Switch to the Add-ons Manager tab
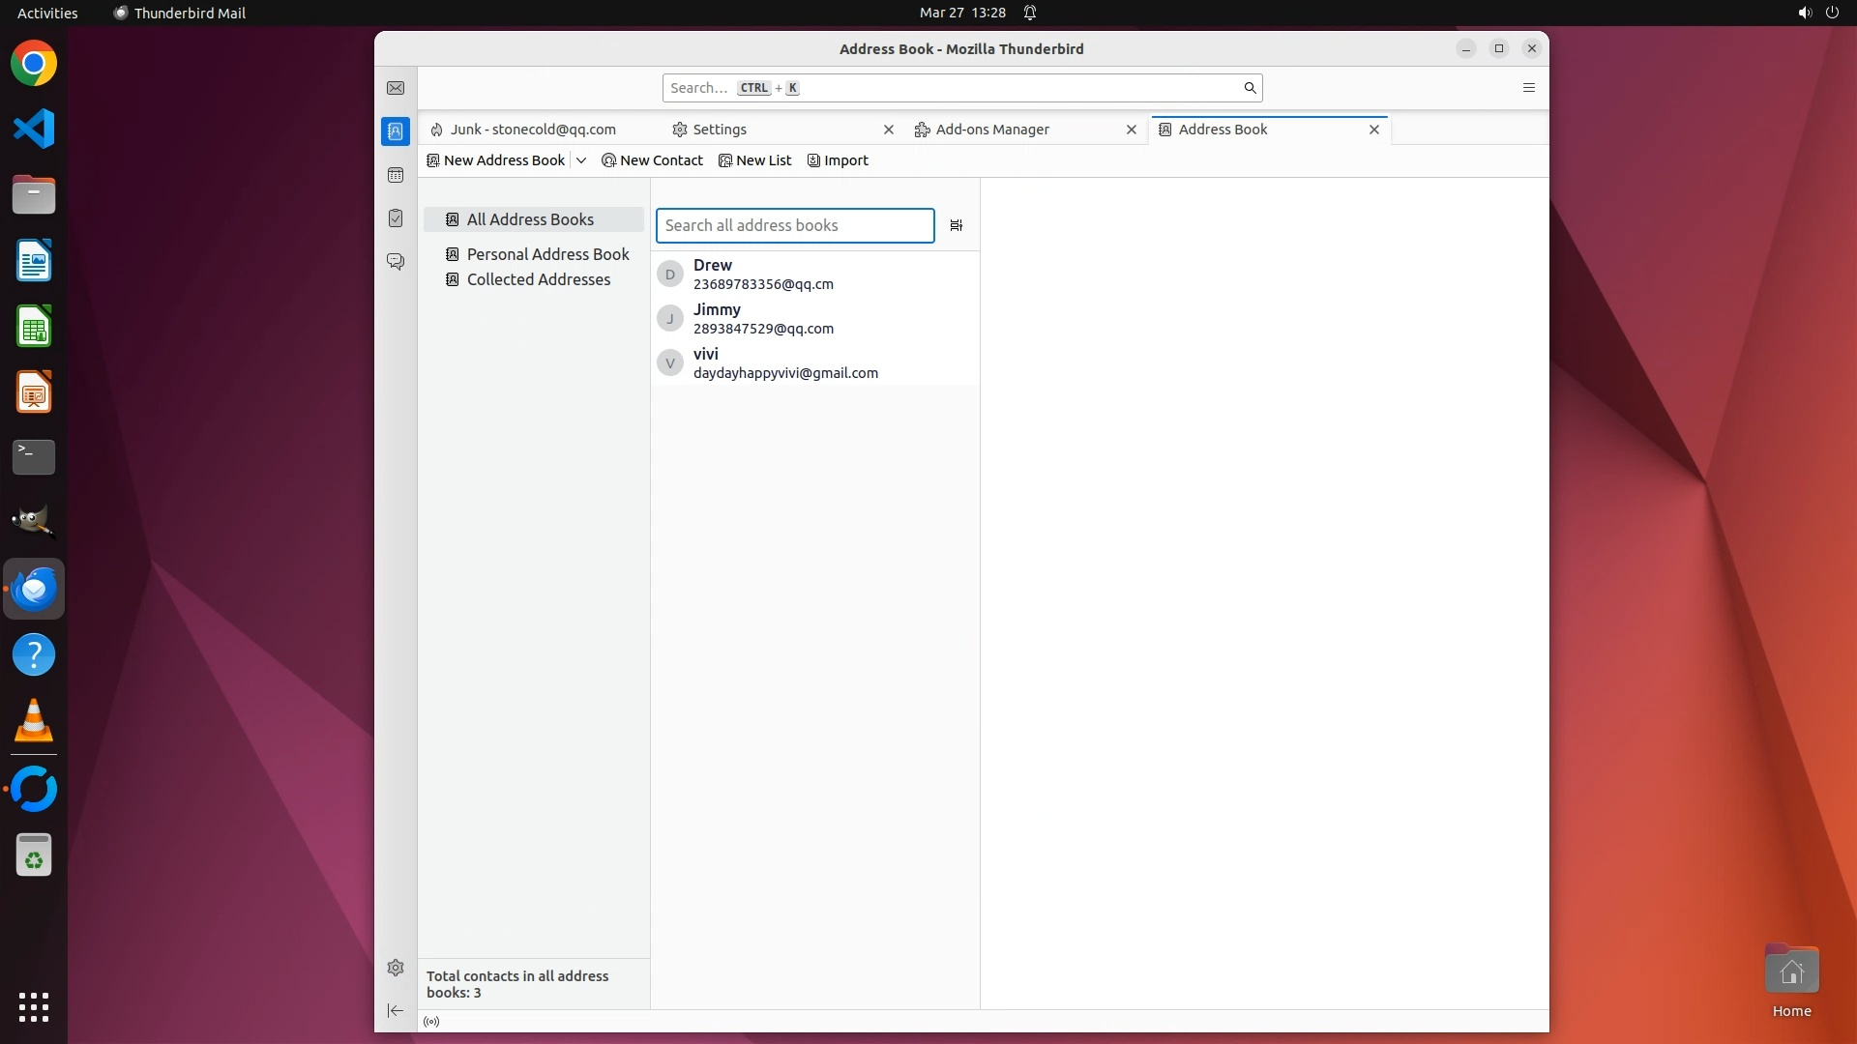The image size is (1857, 1044). [x=992, y=130]
